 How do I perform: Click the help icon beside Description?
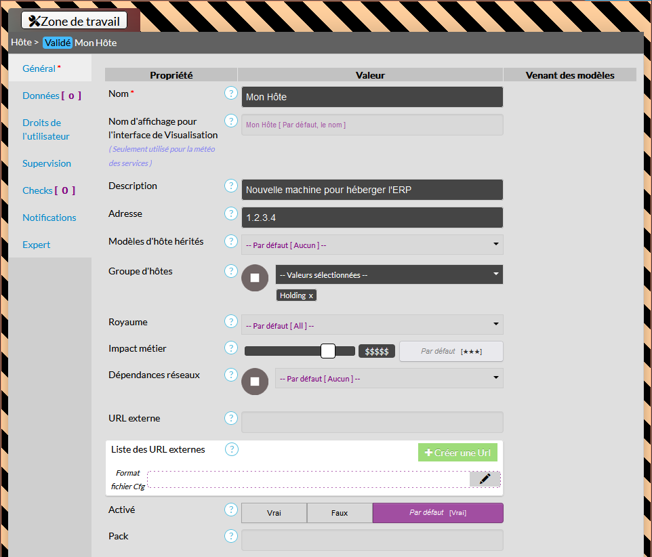click(231, 186)
